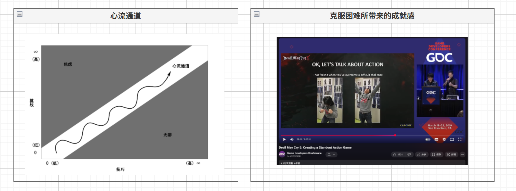Click the 分享 share button
The height and width of the screenshot is (191, 516).
[421, 154]
